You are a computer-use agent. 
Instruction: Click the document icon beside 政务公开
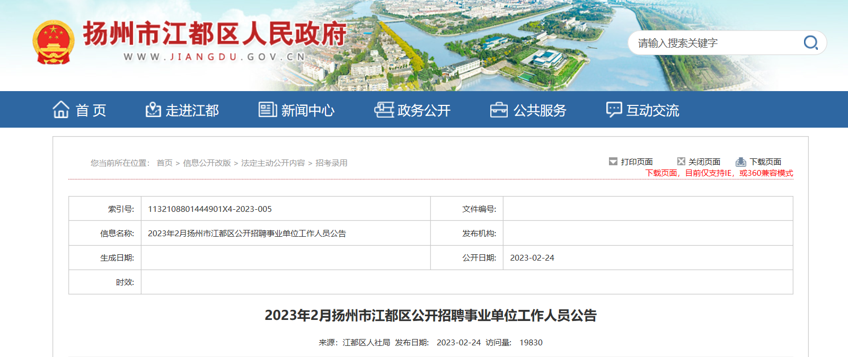pos(384,110)
